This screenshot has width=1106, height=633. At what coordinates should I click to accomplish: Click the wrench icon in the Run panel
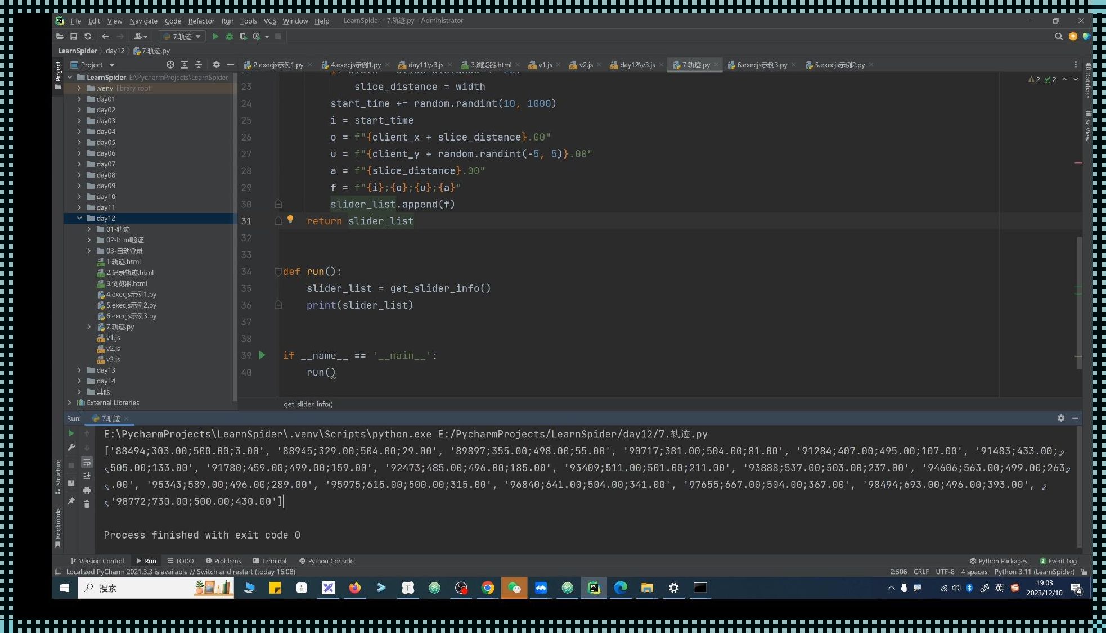coord(71,448)
